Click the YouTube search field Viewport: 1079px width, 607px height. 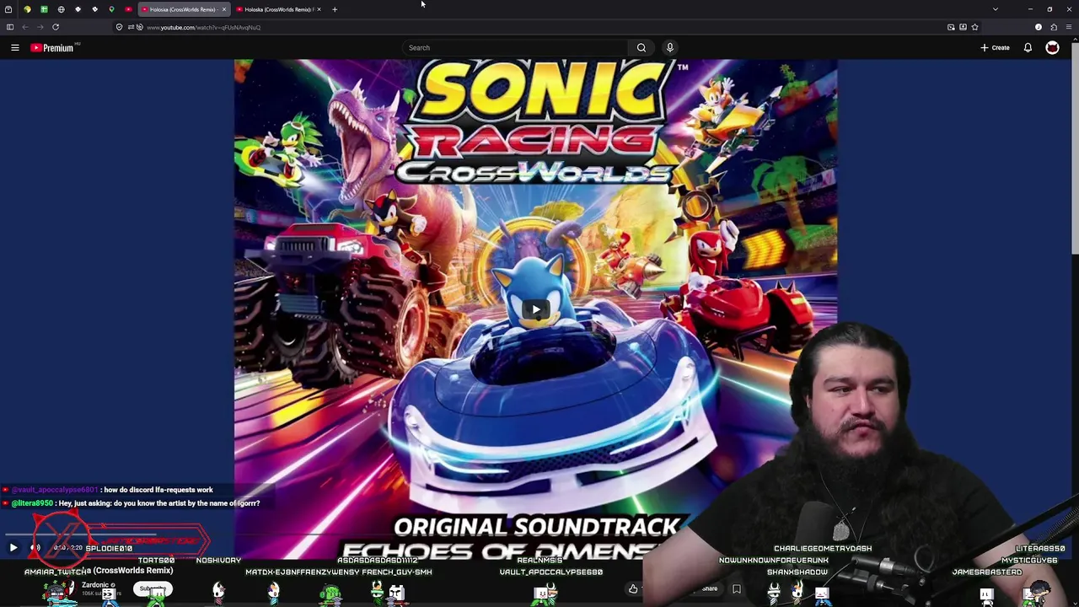click(x=514, y=48)
